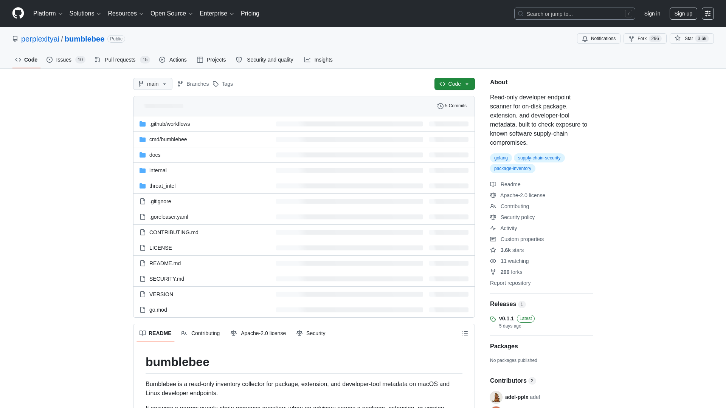Viewport: 726px width, 408px height.
Task: Switch to the Contributing file tab
Action: click(x=200, y=333)
